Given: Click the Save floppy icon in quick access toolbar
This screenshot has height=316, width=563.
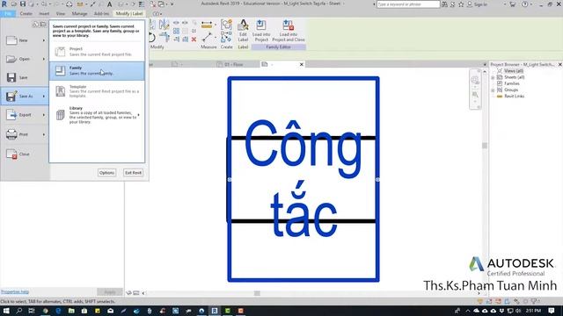Looking at the screenshot, I should point(23,4).
